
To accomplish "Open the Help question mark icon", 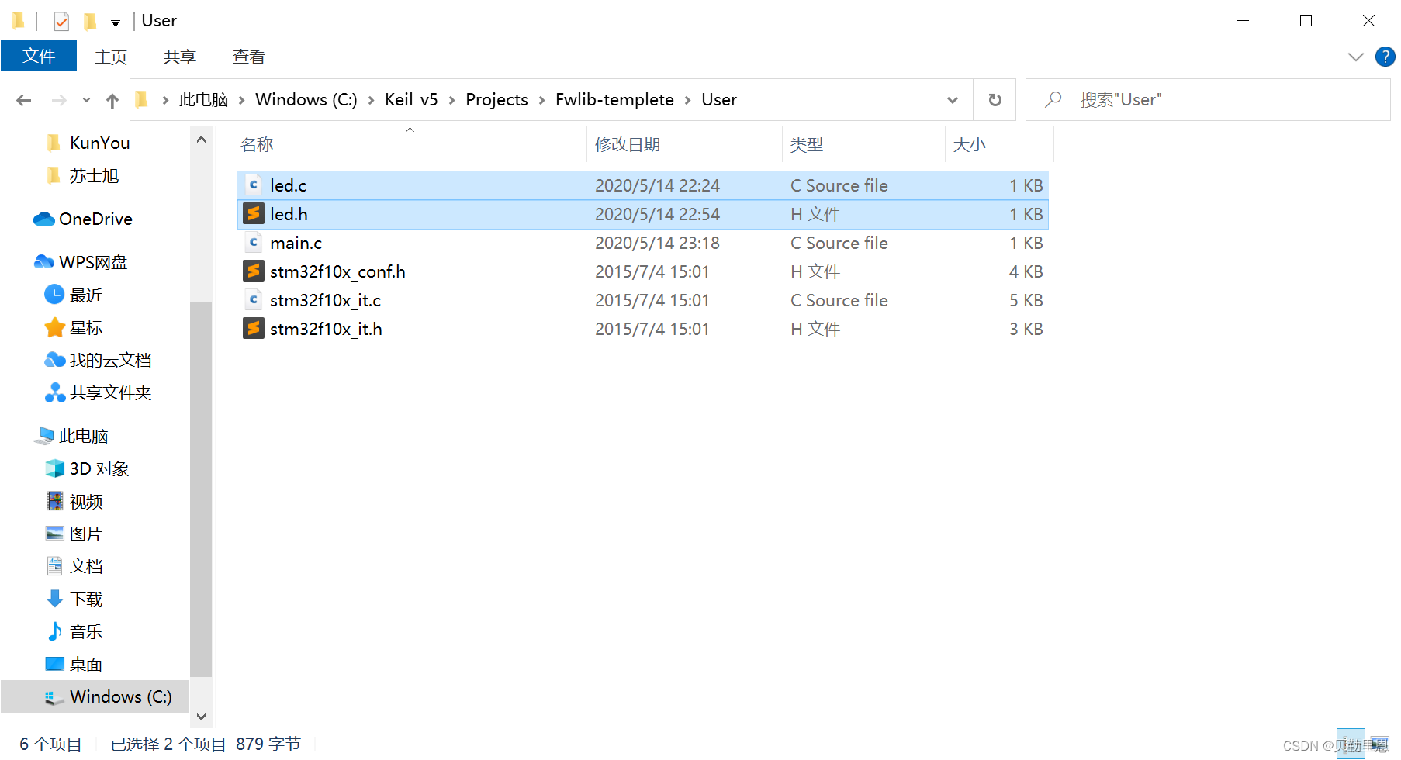I will (1385, 57).
